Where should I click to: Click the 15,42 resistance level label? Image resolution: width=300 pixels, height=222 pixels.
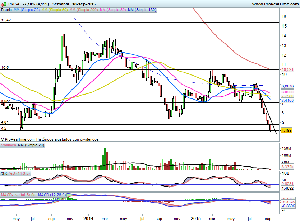pos(6,20)
